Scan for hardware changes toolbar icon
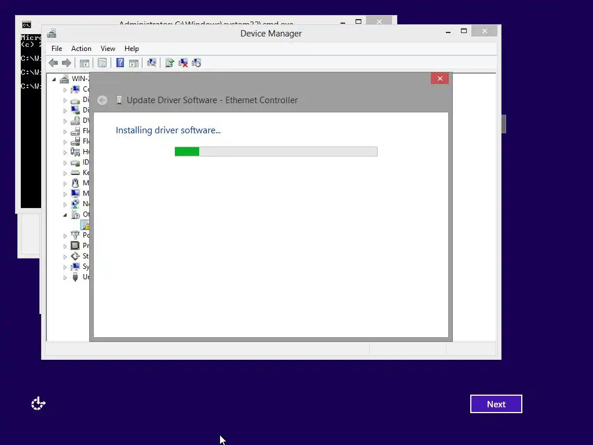The image size is (593, 445). (x=152, y=63)
